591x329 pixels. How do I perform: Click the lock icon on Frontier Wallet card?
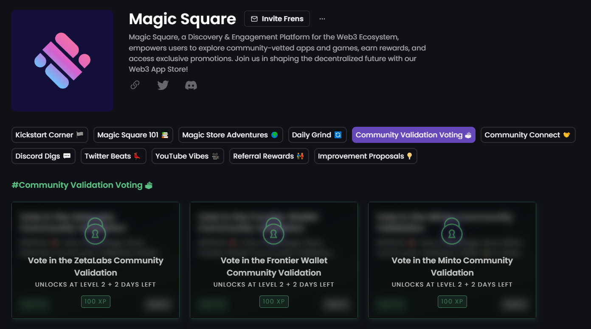click(x=274, y=231)
